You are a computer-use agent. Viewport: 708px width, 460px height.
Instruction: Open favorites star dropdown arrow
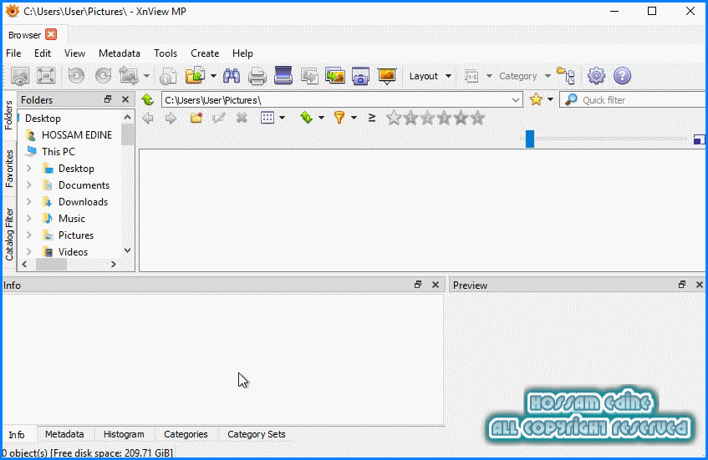(x=550, y=99)
